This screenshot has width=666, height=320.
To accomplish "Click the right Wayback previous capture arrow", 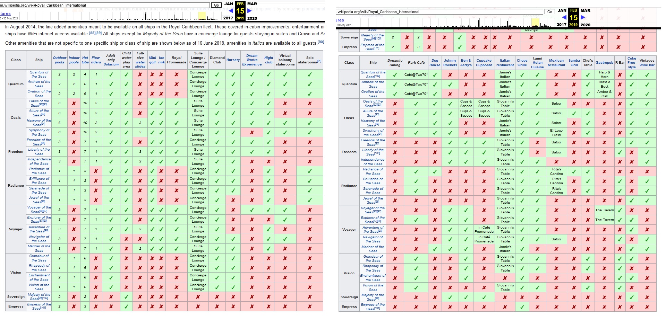I will click(564, 17).
